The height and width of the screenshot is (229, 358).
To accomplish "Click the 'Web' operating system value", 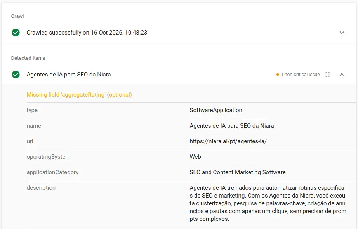I will [195, 157].
